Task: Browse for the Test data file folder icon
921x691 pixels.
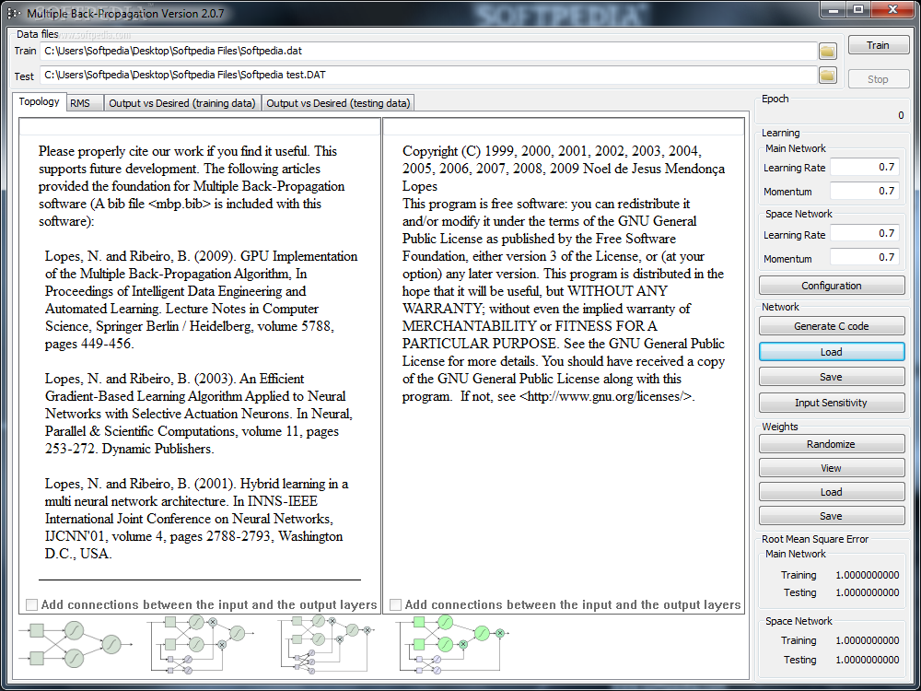Action: tap(828, 76)
